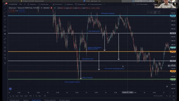Open the Fibonacci/pitchfork tools

5,16
